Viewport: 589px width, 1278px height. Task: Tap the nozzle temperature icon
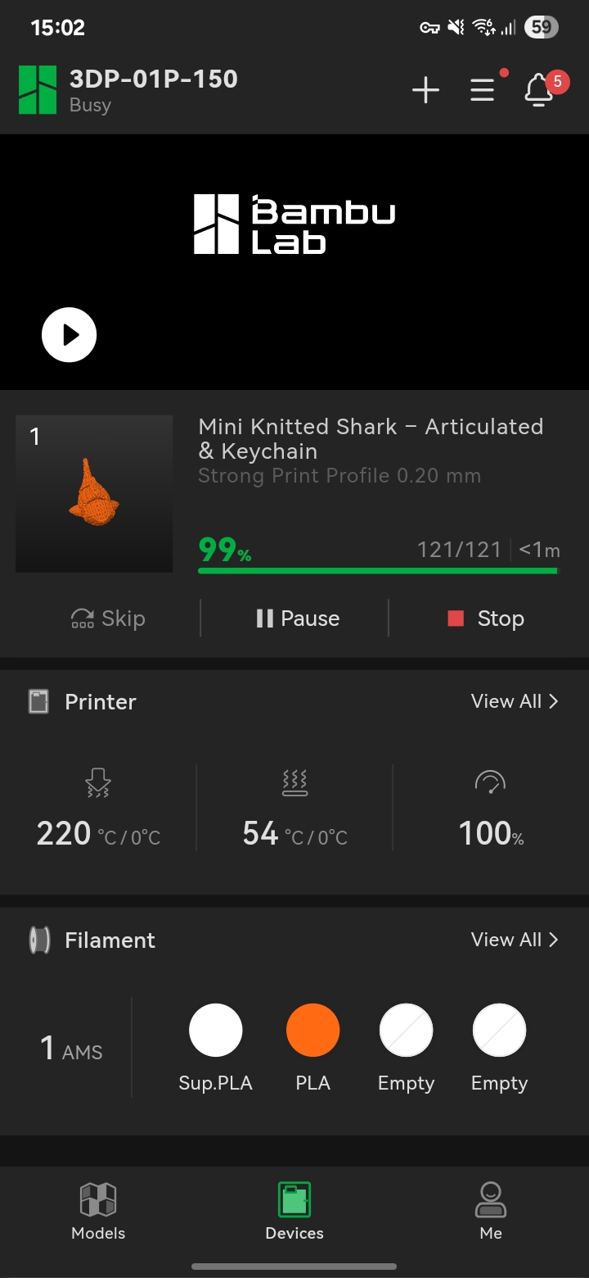tap(98, 782)
